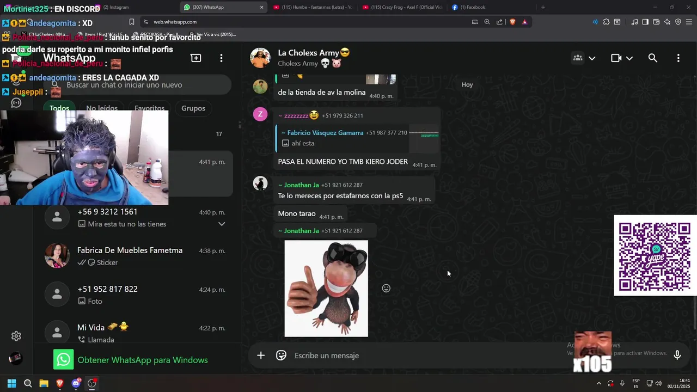Expand the chevron beside the group members icon

click(592, 58)
